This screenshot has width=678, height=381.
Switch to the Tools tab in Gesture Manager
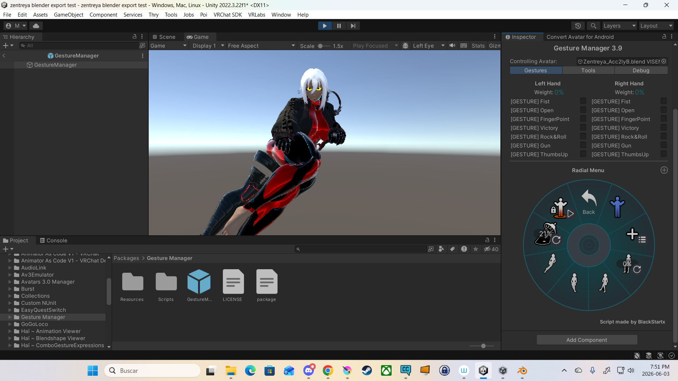coord(588,71)
